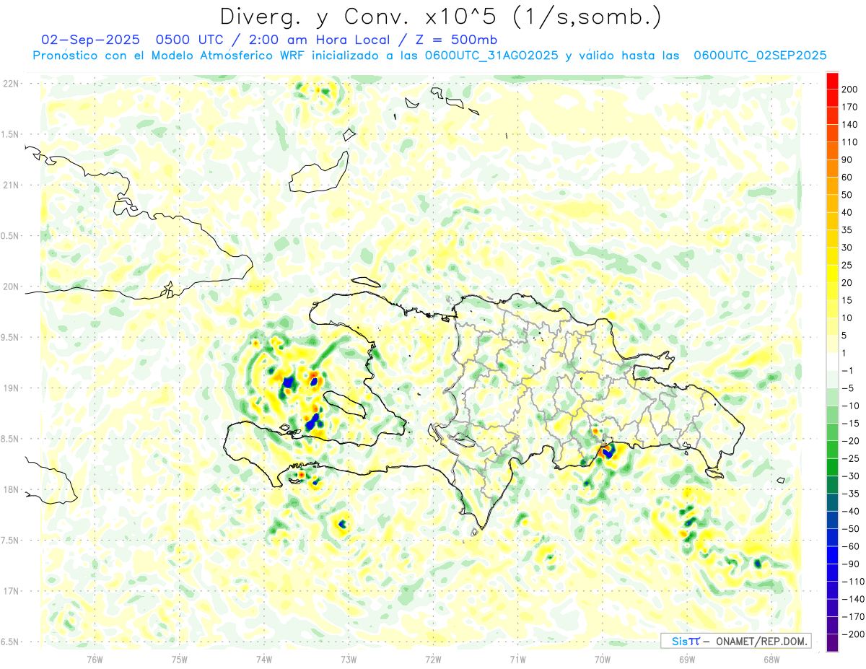
Task: Click the '0600UTC_31AGO2025' initialization time
Action: [x=491, y=56]
